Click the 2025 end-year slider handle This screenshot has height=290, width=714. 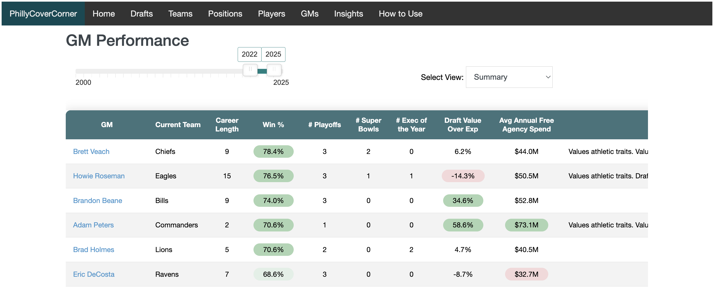coord(274,70)
